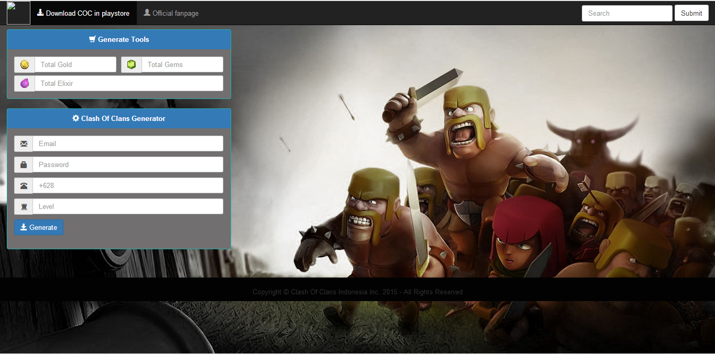The image size is (715, 354).
Task: Click the download icon beside Download COC
Action: point(40,13)
